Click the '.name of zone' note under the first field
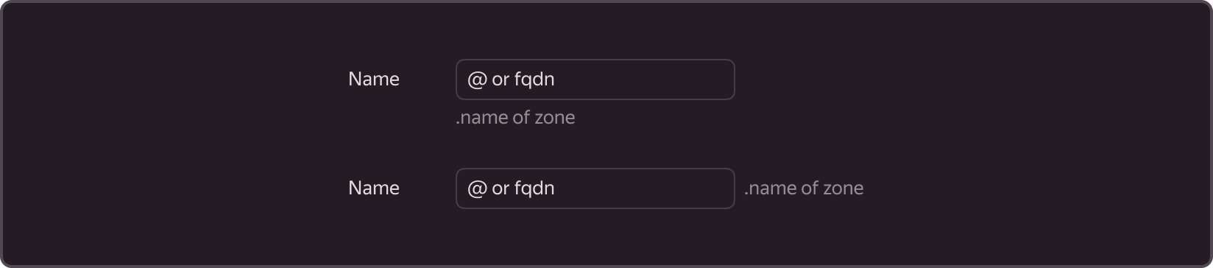The width and height of the screenshot is (1213, 268). [515, 118]
